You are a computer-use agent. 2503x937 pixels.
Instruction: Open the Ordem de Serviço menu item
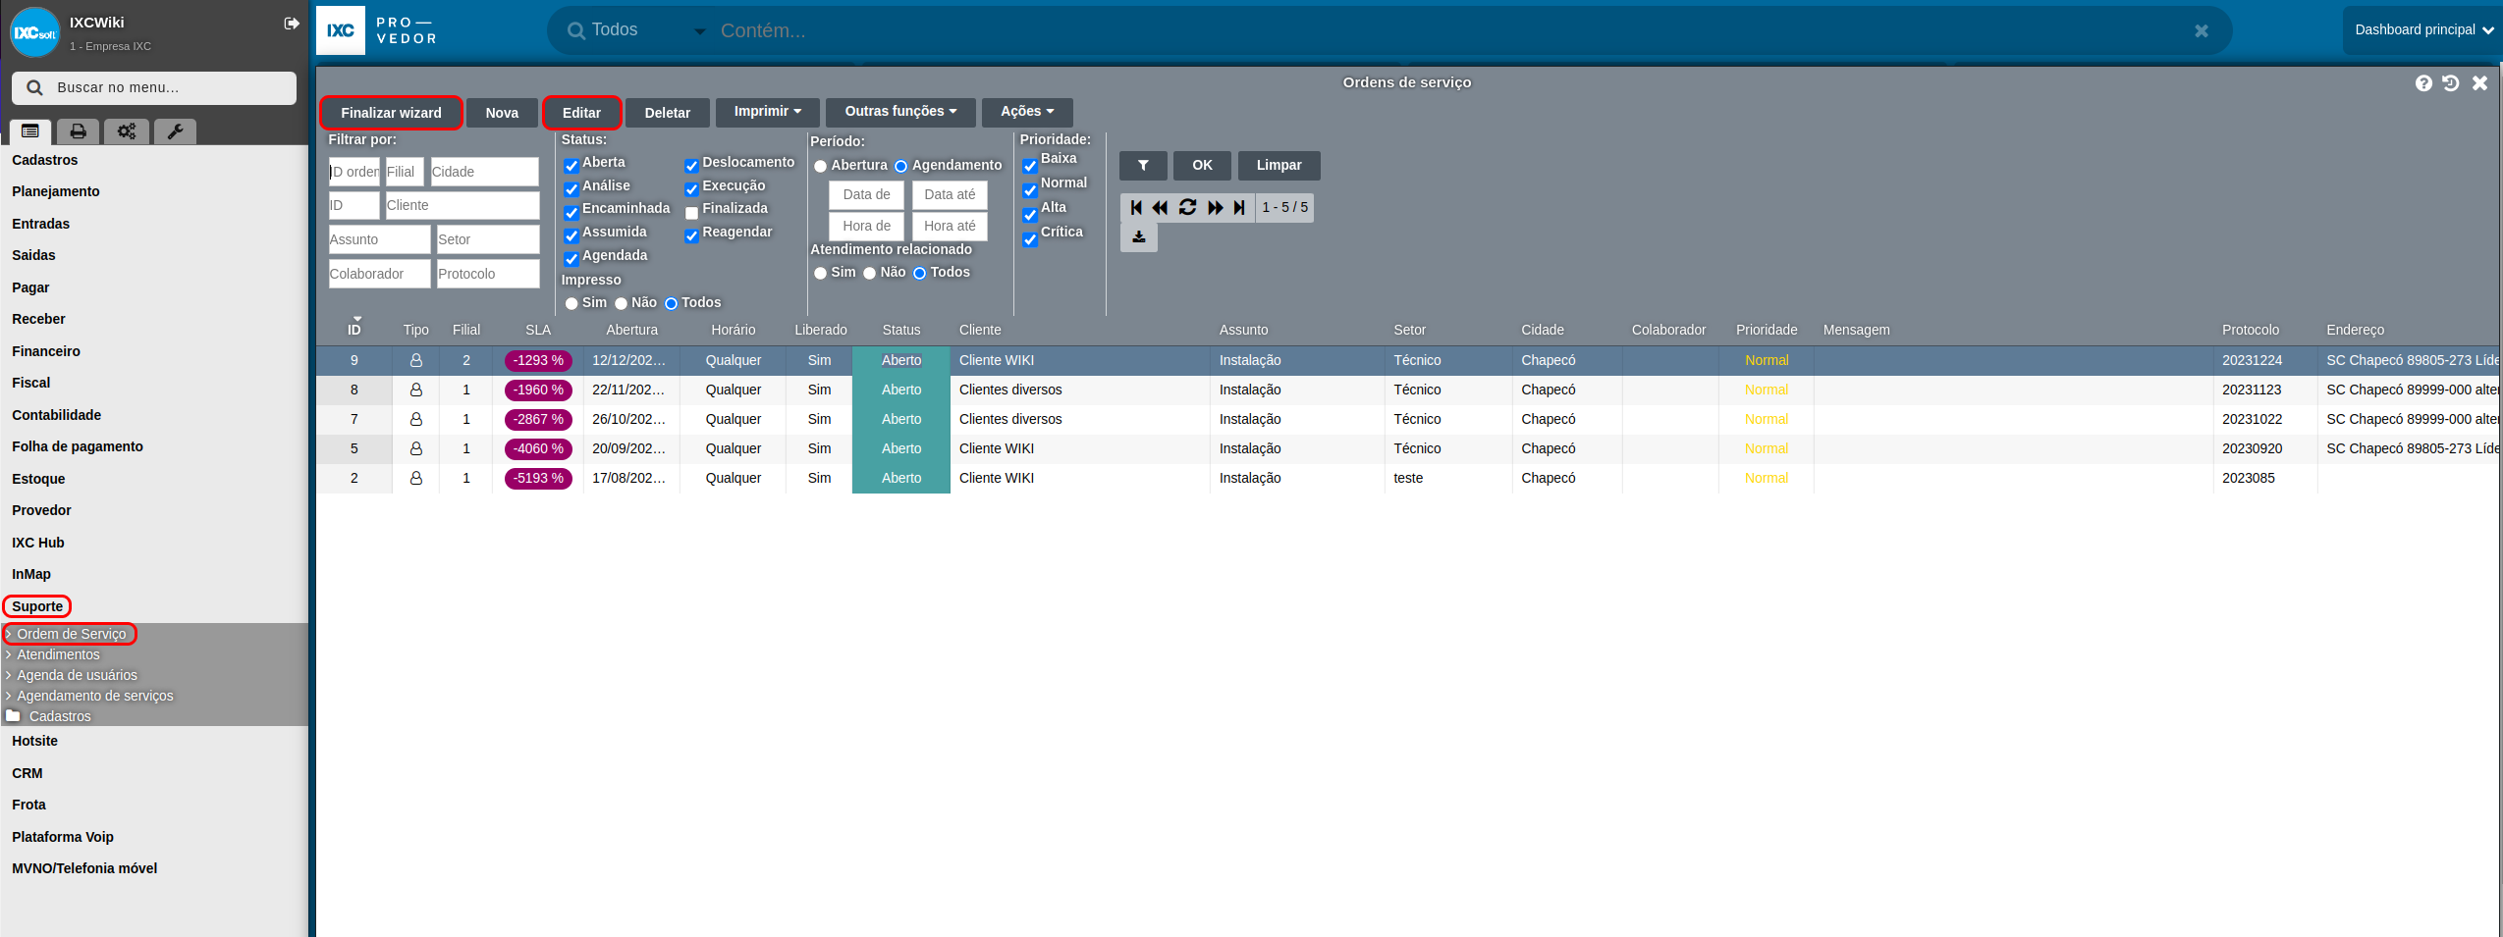[71, 634]
